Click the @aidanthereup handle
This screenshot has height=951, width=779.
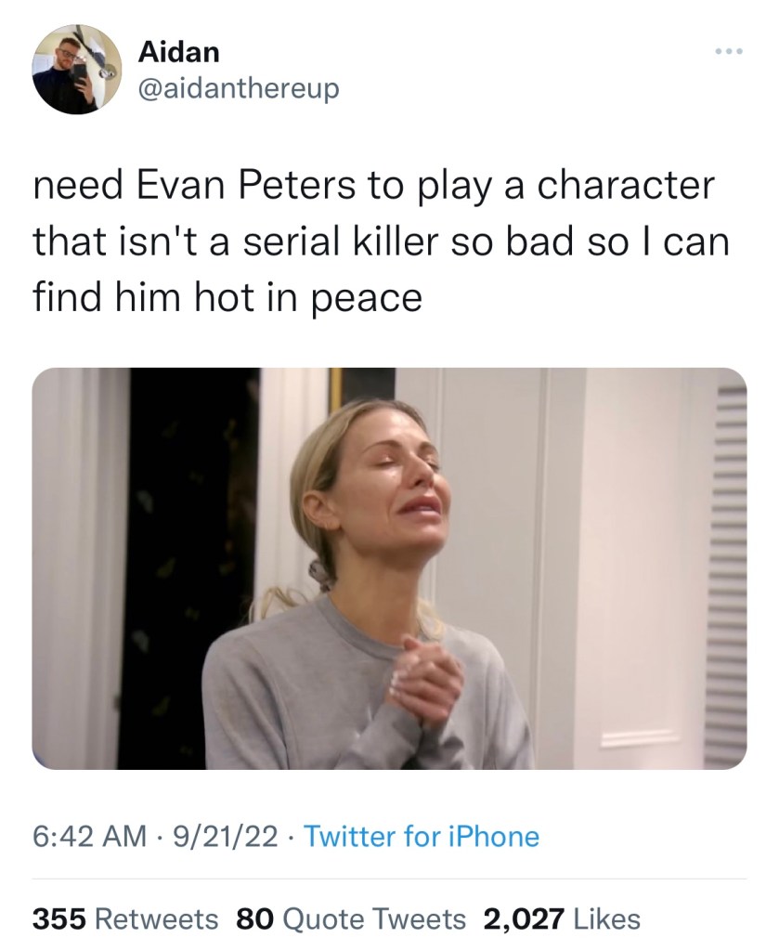point(239,88)
